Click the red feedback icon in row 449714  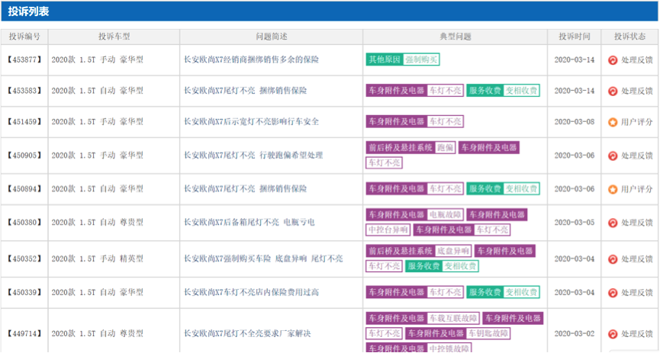tap(612, 334)
